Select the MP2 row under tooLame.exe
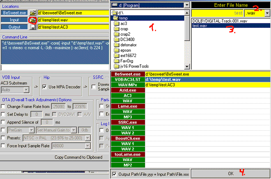Viewport: 271px width, 179px height. pos(128,165)
